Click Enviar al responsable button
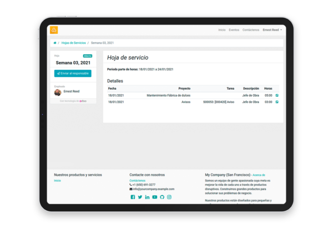The width and height of the screenshot is (333, 229). (x=73, y=73)
